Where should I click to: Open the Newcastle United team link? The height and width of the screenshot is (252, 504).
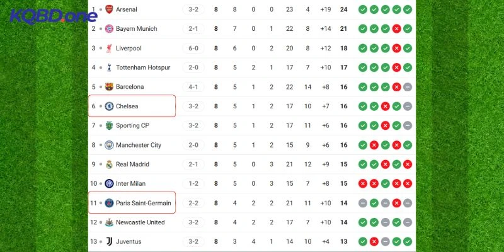coord(140,222)
